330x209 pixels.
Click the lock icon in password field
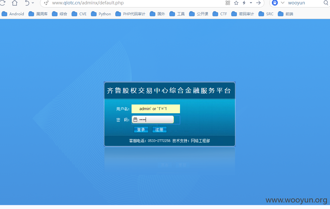point(135,119)
